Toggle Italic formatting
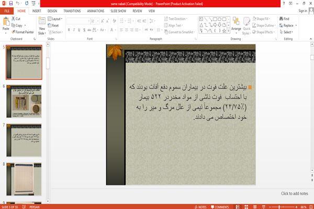 (74, 30)
